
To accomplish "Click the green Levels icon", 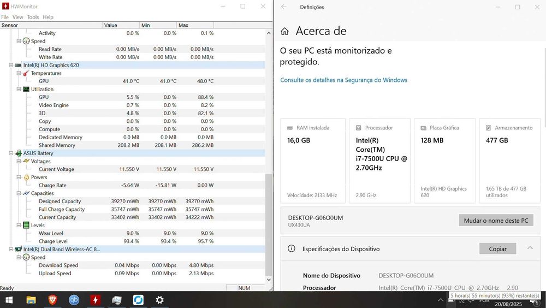I will tap(26, 226).
